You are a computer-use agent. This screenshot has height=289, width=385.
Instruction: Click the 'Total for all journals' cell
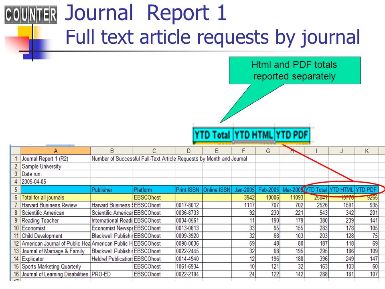pyautogui.click(x=56, y=197)
